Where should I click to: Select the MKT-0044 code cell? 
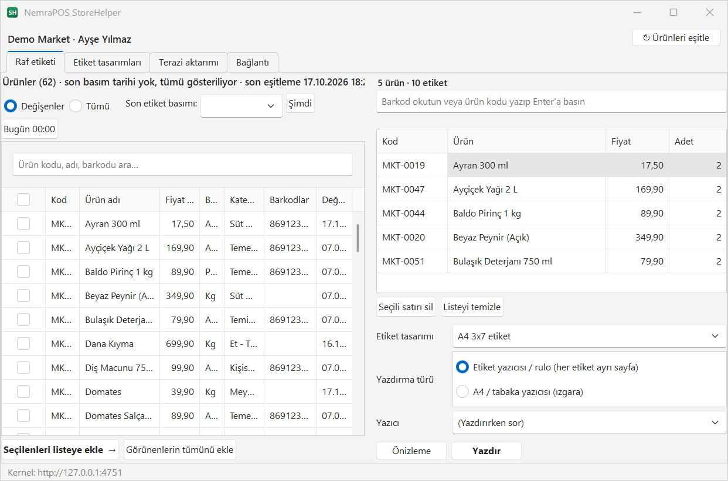pyautogui.click(x=412, y=213)
